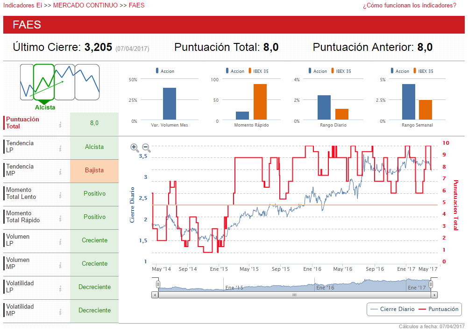Image resolution: width=468 pixels, height=332 pixels.
Task: Click the zoom-in magnifier on the chart
Action: click(135, 148)
